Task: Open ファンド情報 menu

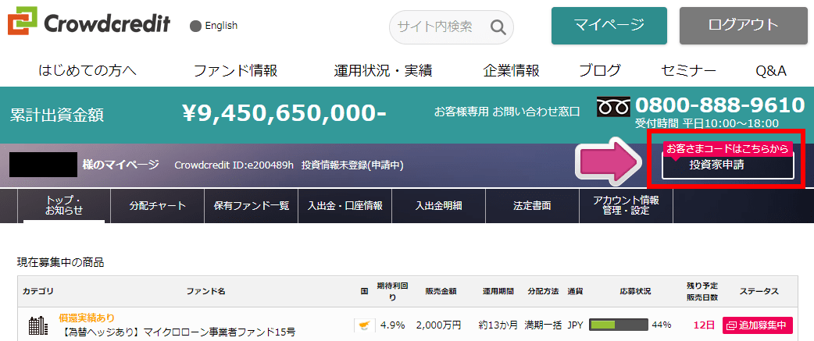Action: pos(235,70)
